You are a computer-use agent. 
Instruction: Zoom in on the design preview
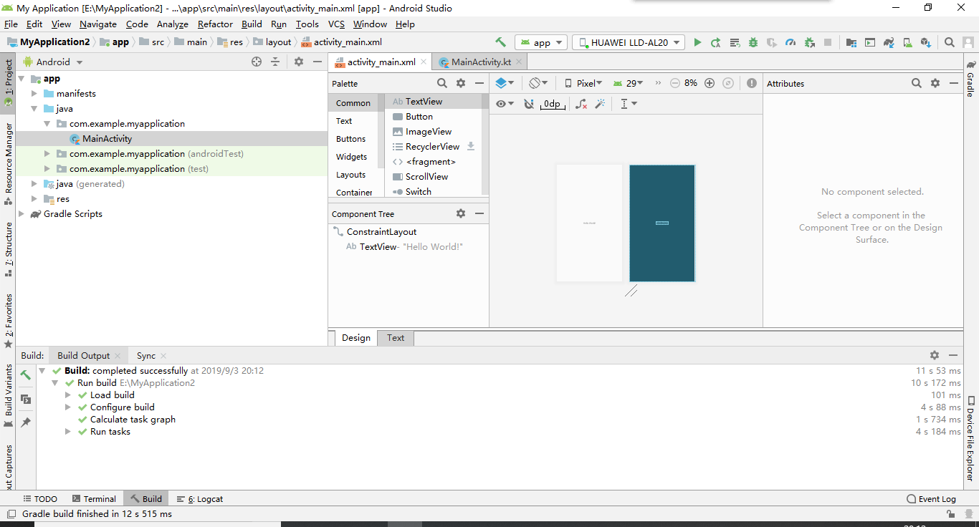point(710,83)
